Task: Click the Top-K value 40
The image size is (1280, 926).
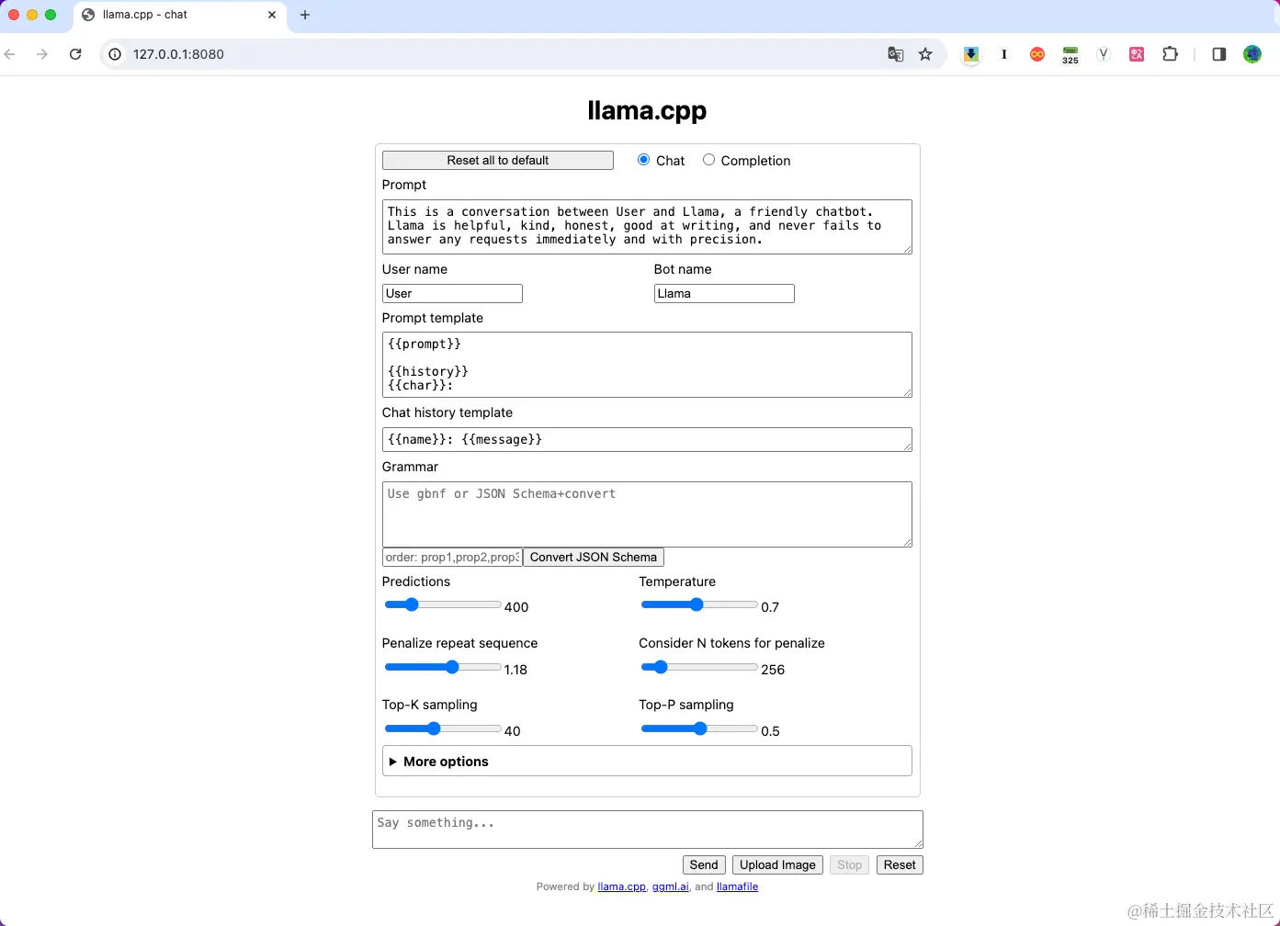Action: point(513,731)
